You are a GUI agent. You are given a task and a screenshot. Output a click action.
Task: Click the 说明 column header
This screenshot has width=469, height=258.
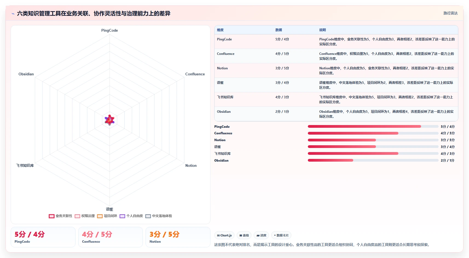[322, 30]
